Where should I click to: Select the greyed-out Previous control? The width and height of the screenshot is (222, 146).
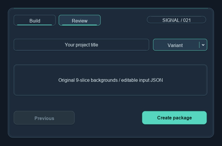(x=44, y=118)
